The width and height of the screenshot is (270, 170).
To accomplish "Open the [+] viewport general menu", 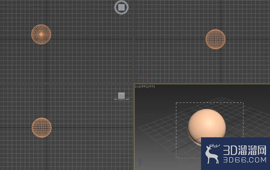I will pyautogui.click(x=137, y=86).
